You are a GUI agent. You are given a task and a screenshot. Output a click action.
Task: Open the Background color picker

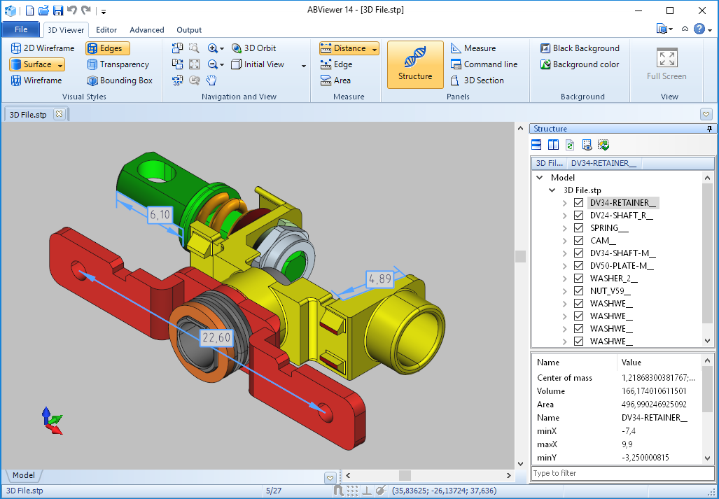coord(580,64)
